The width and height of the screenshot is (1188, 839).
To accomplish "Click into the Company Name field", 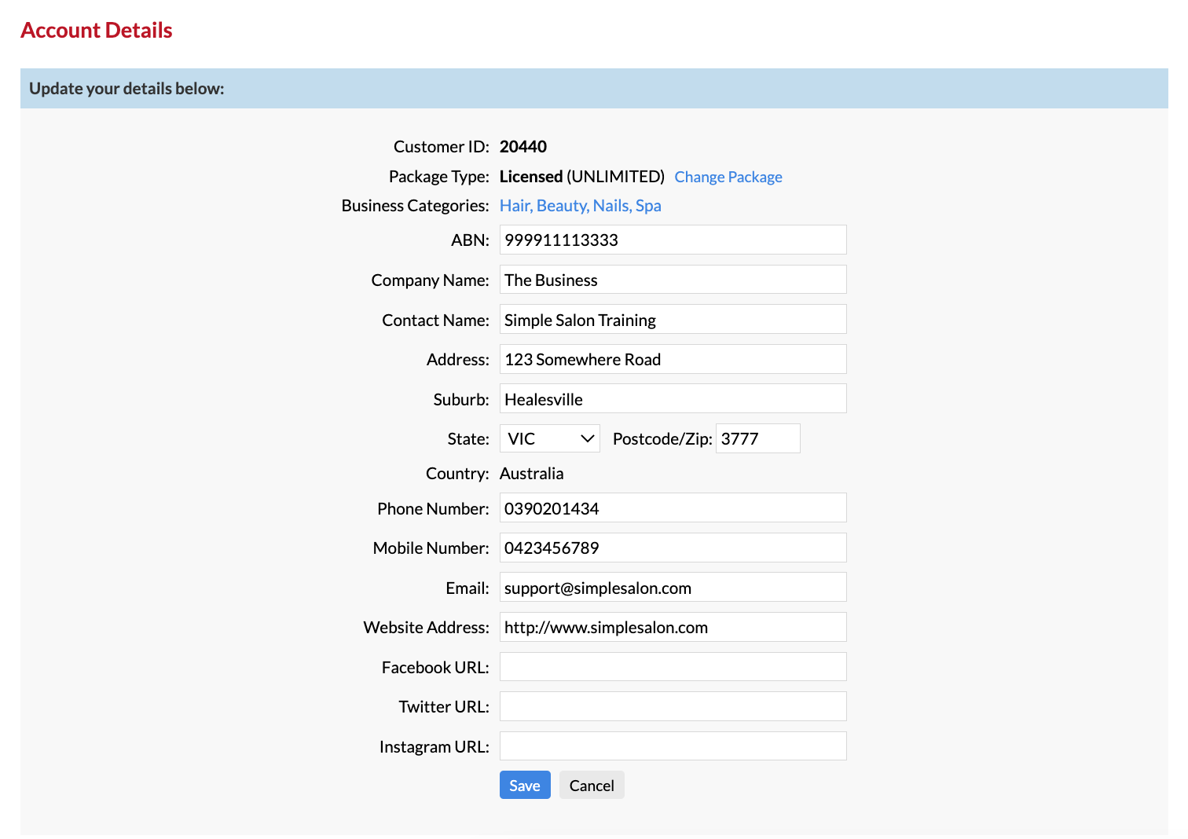I will click(x=672, y=279).
